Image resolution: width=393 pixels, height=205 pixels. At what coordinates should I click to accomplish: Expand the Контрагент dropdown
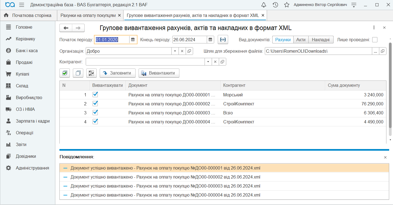(208, 62)
